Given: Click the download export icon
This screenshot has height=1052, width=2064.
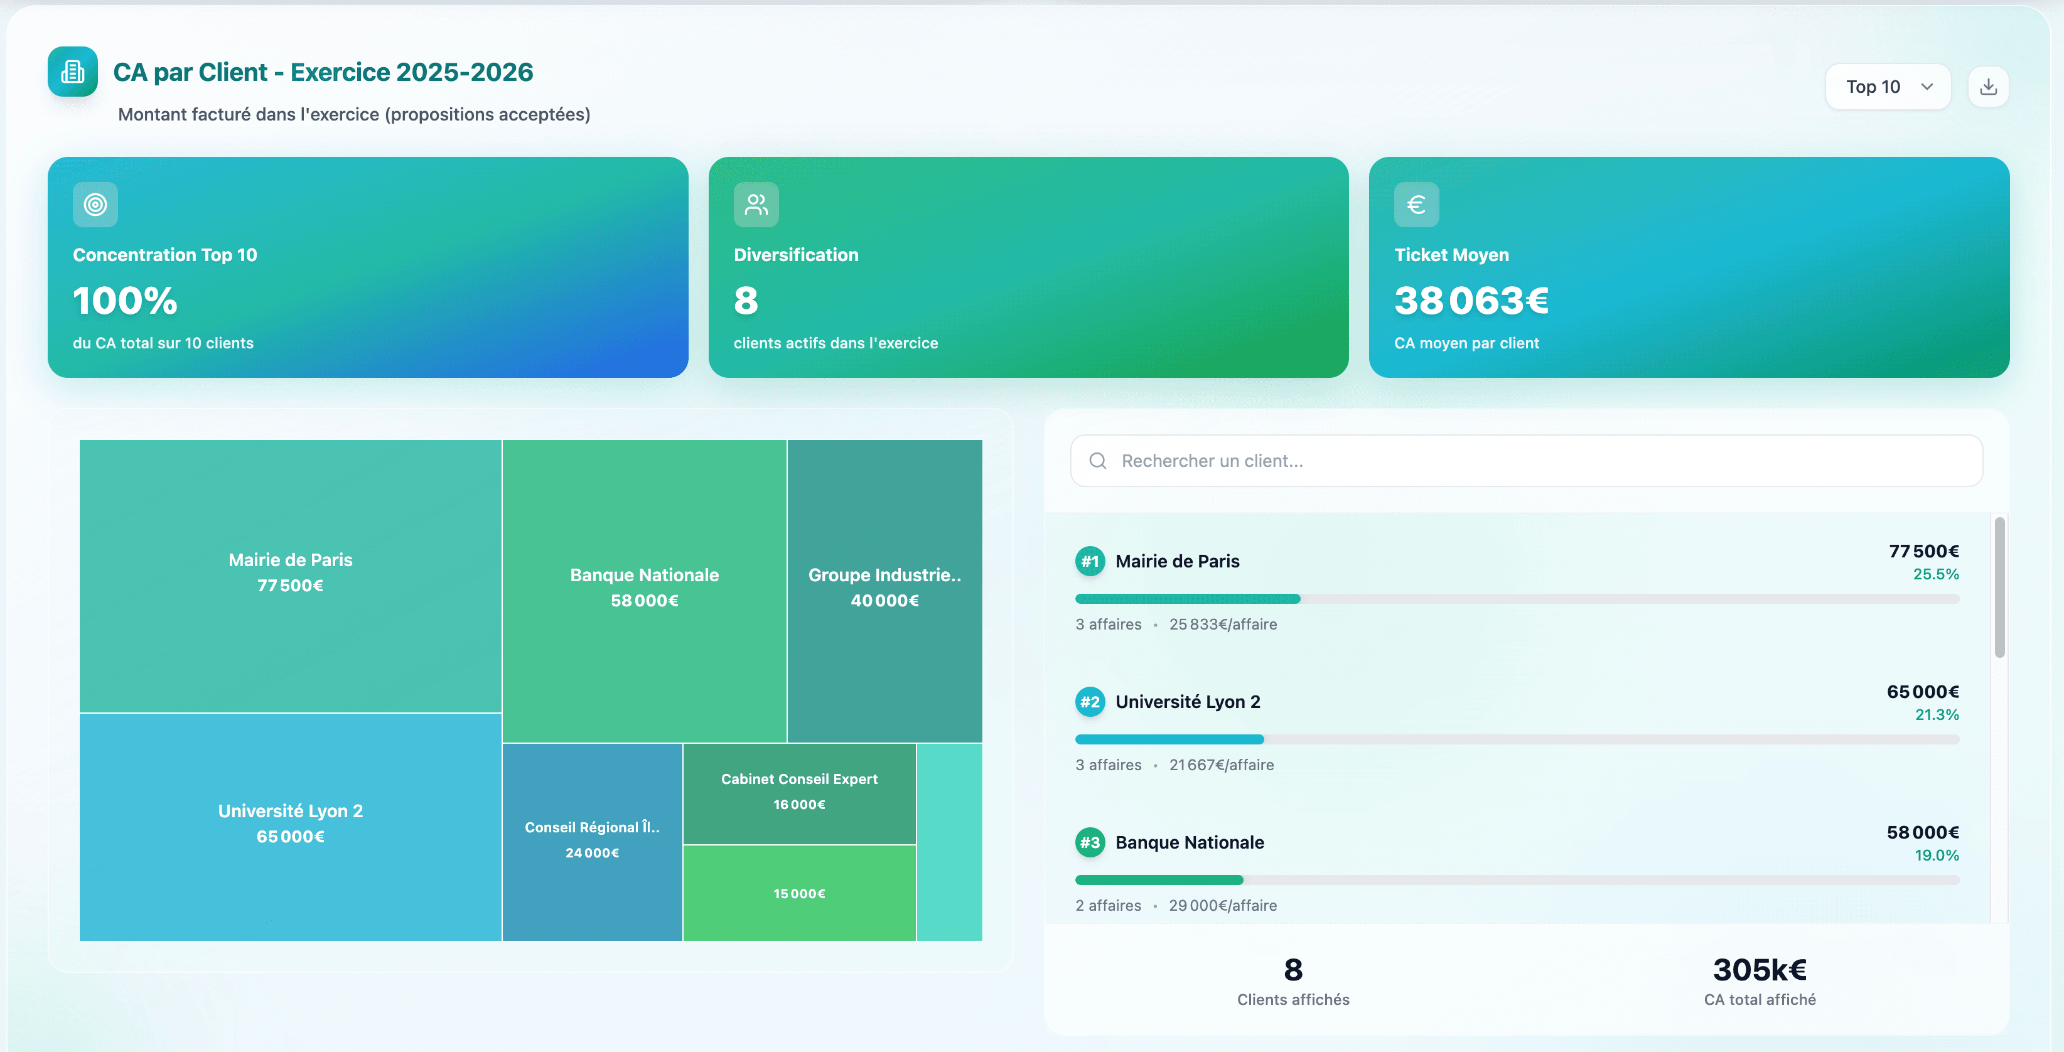Looking at the screenshot, I should click(1988, 86).
